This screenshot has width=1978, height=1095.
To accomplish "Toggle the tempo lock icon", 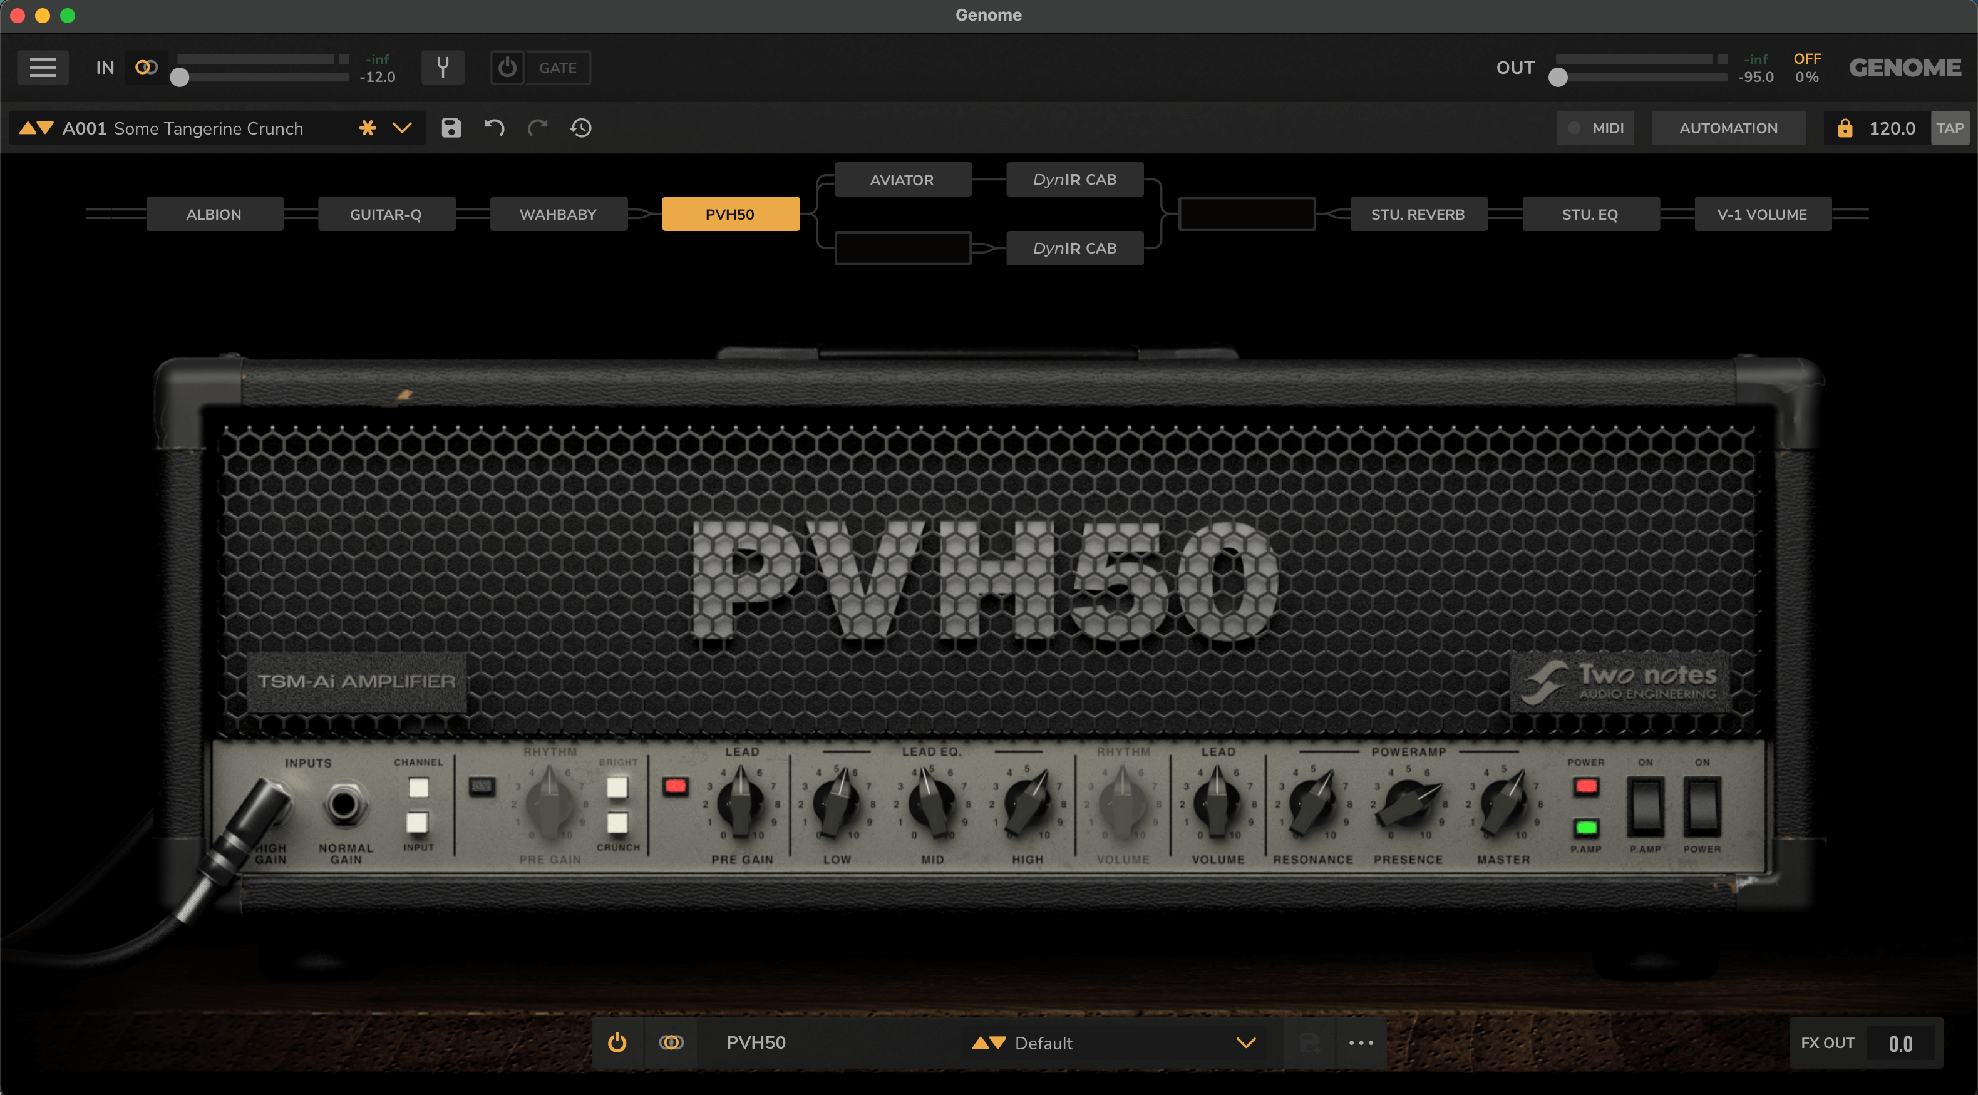I will pos(1845,128).
